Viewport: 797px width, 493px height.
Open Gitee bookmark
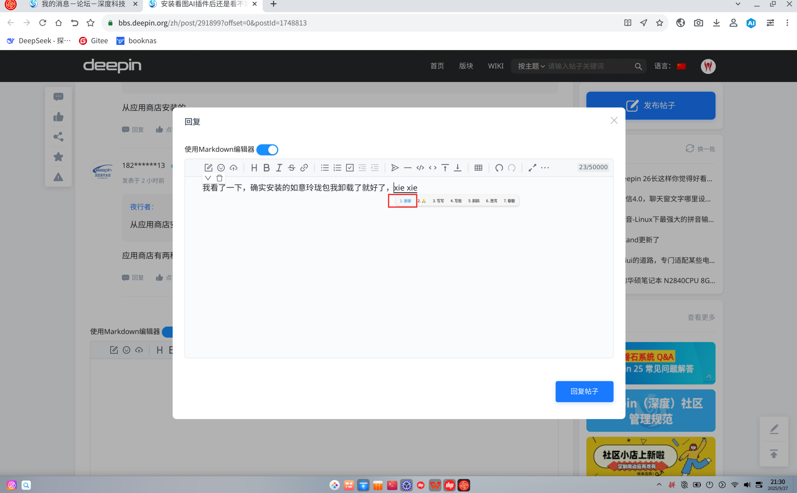tap(94, 41)
